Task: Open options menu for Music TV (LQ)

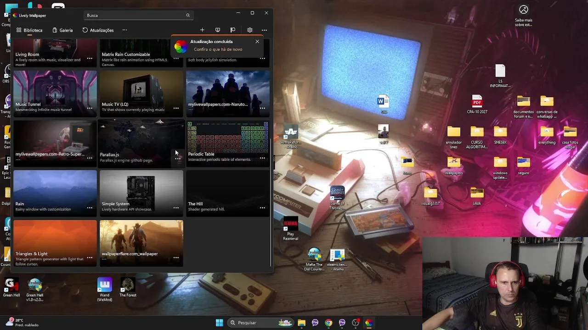Action: pyautogui.click(x=176, y=108)
